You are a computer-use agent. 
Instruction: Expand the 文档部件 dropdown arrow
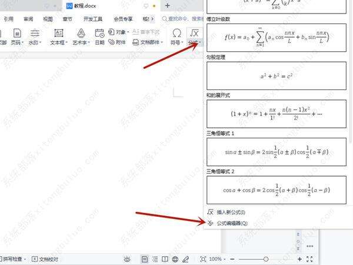(x=161, y=42)
